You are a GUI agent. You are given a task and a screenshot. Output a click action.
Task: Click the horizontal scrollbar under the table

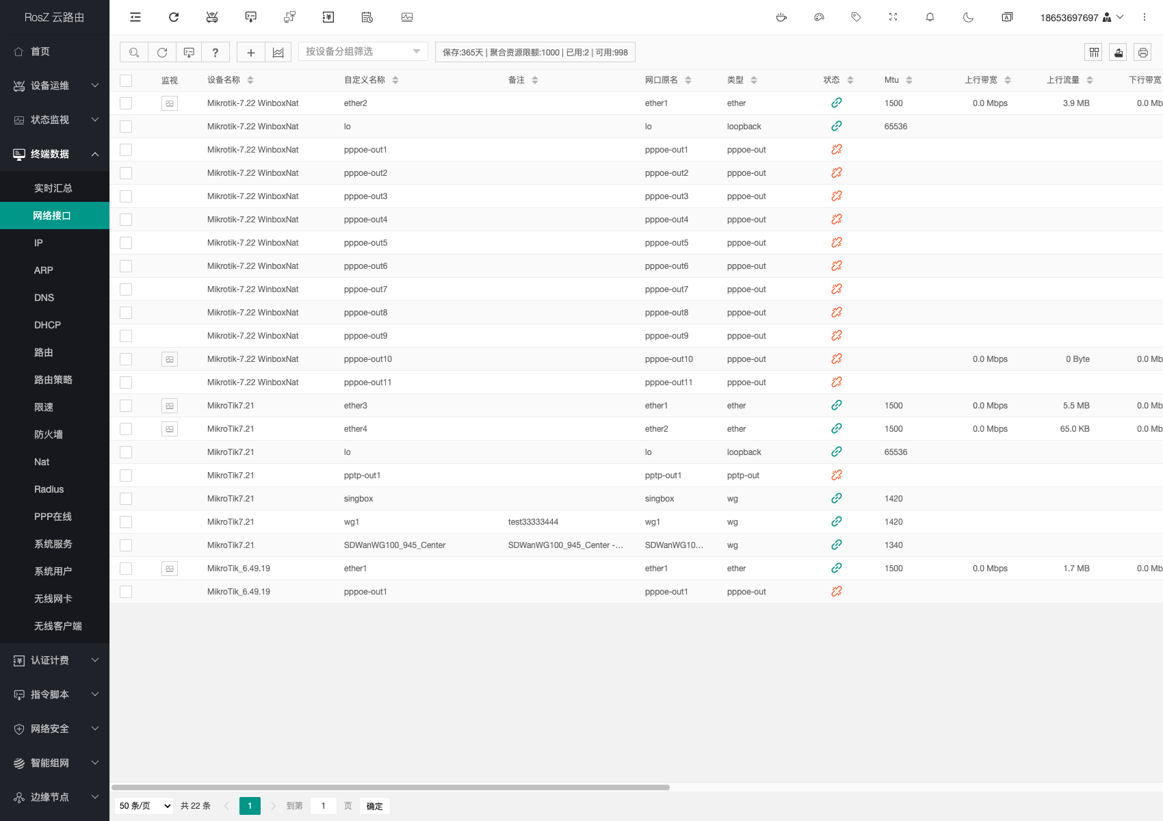click(390, 787)
